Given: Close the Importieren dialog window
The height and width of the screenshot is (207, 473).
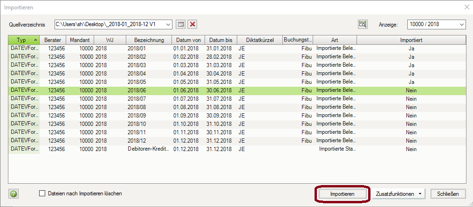Looking at the screenshot, I should click(x=466, y=7).
